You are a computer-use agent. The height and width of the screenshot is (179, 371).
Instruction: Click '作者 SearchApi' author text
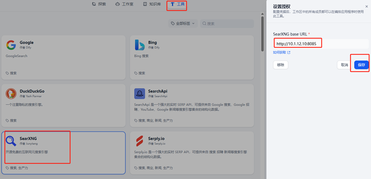click(x=158, y=96)
